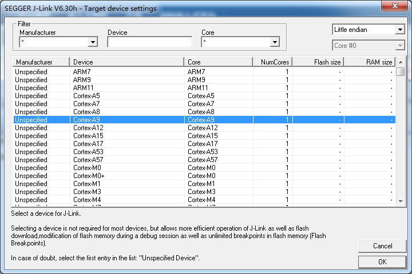Image resolution: width=412 pixels, height=274 pixels.
Task: Click the list scroll up arrow
Action: [x=401, y=62]
